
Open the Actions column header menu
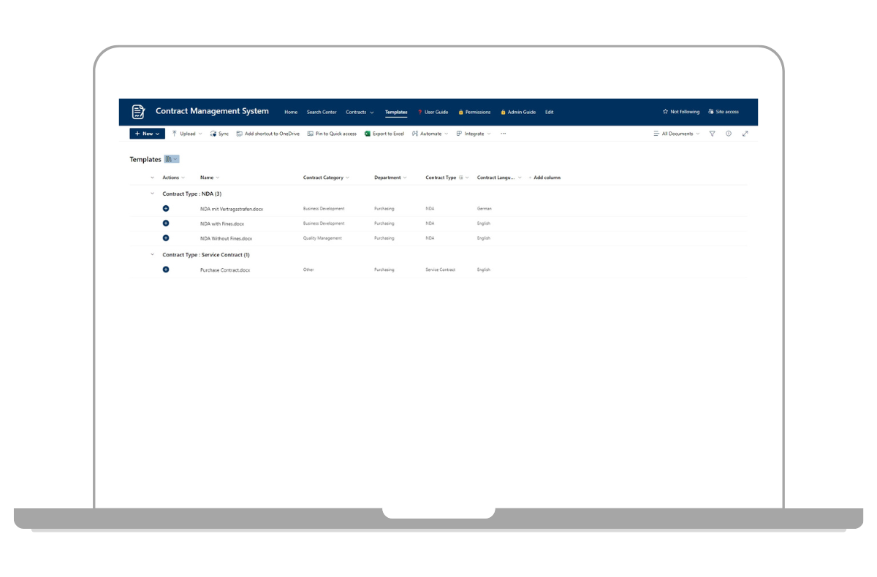[174, 177]
